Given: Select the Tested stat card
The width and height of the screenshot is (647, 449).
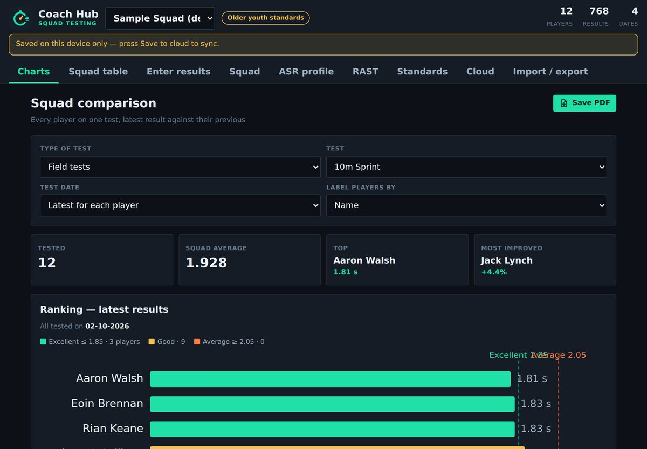Looking at the screenshot, I should pyautogui.click(x=102, y=260).
